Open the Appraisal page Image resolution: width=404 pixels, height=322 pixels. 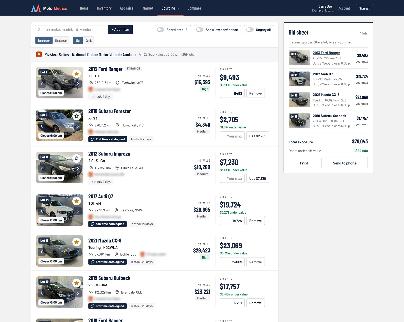pos(127,8)
